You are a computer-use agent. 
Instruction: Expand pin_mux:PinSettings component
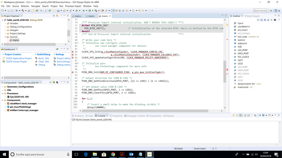5,107
